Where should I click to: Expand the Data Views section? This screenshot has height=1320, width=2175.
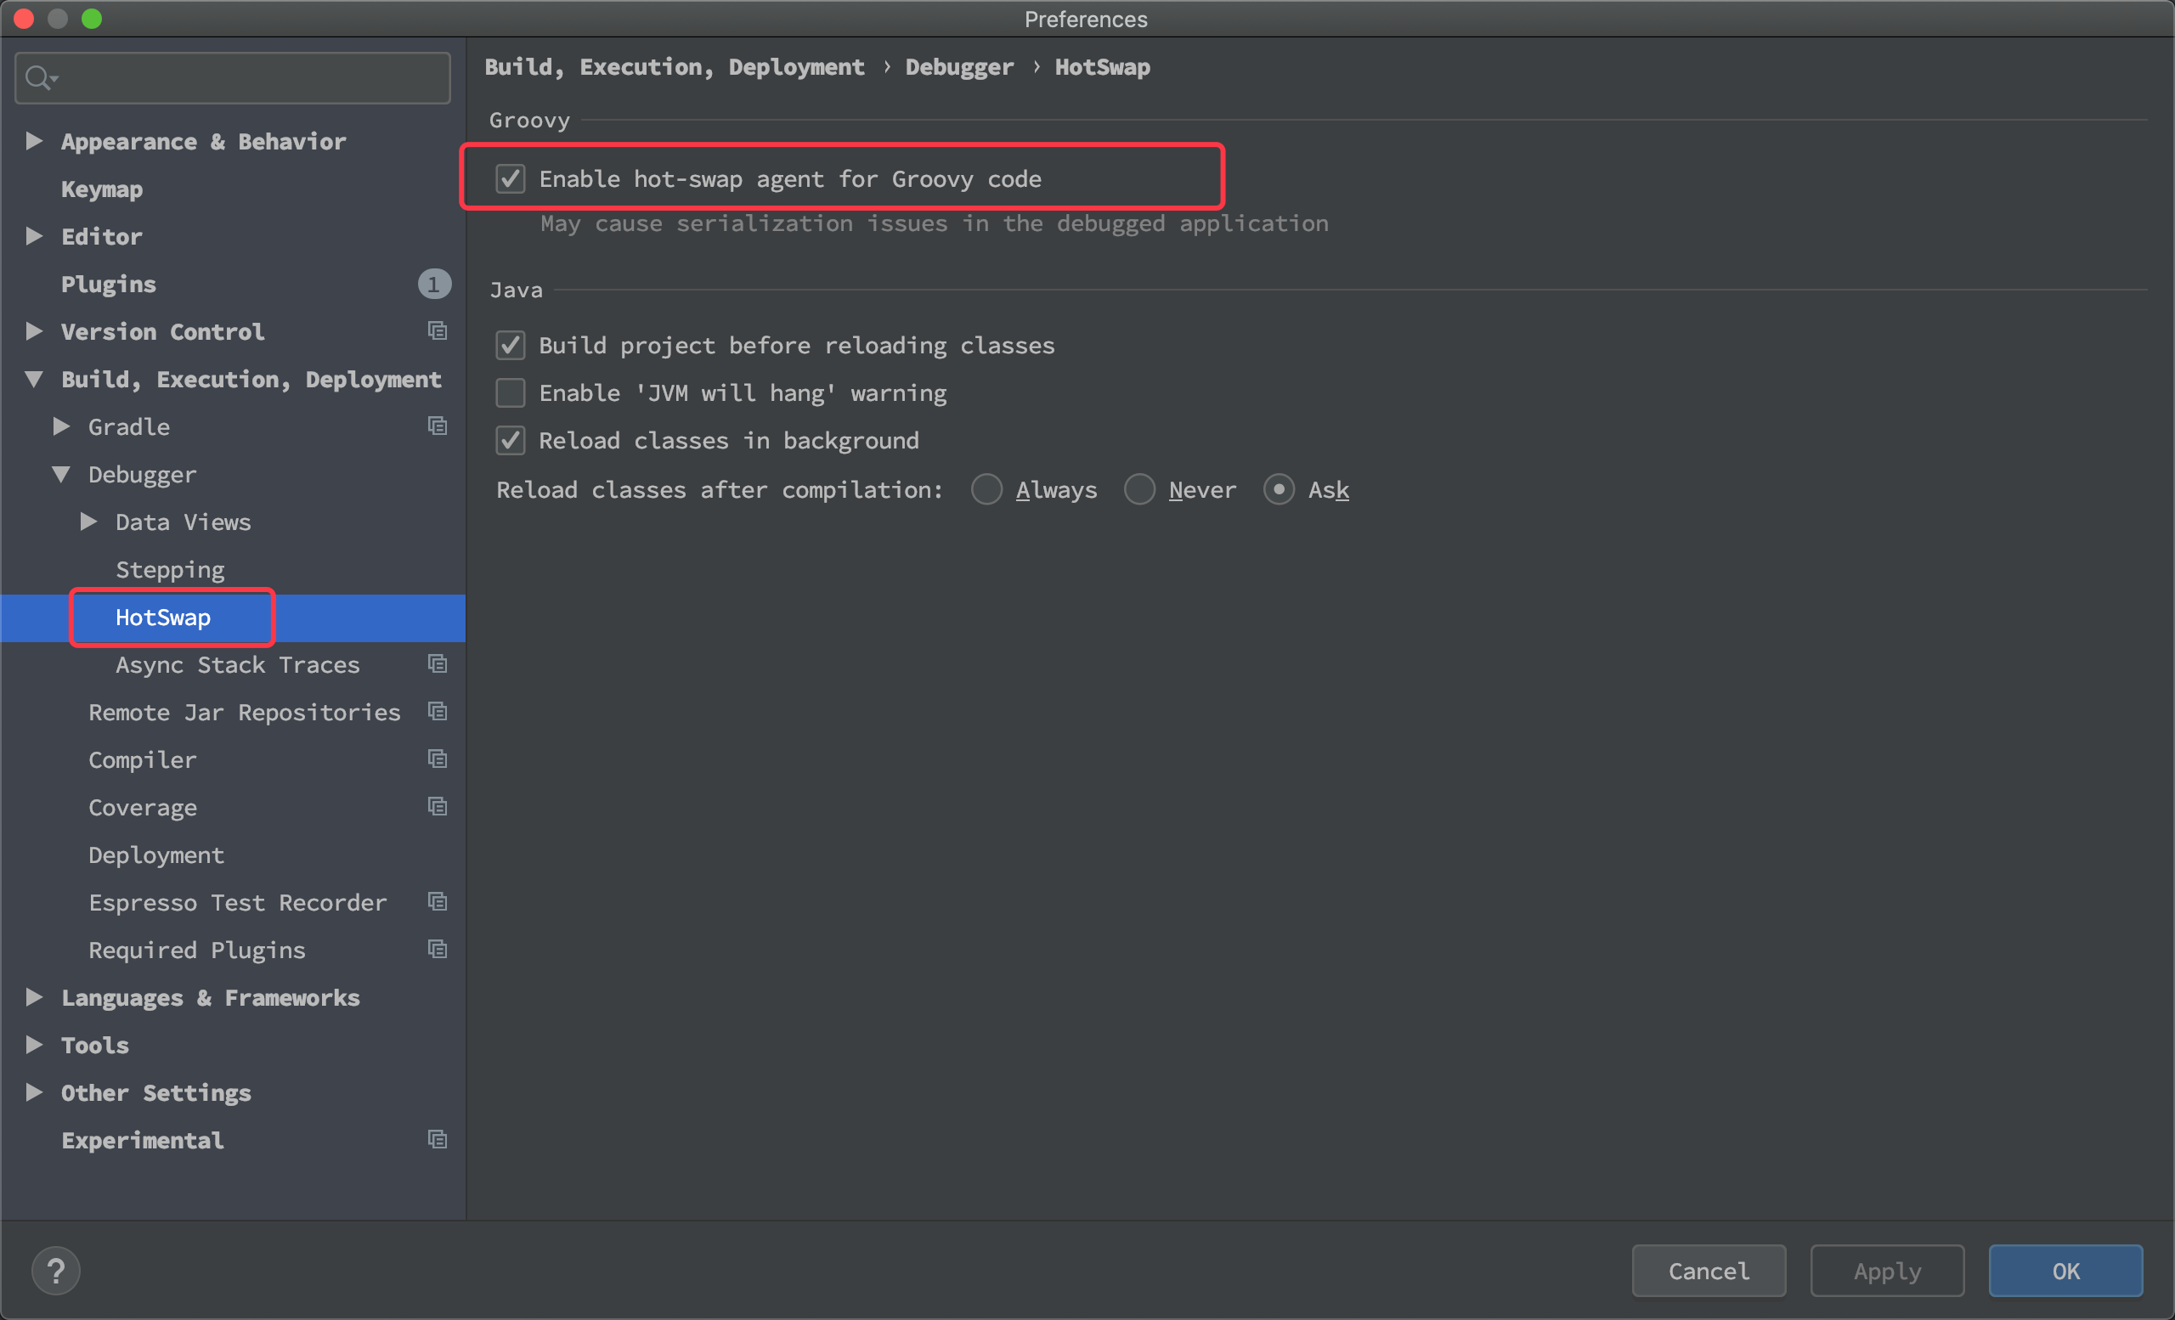tap(88, 522)
